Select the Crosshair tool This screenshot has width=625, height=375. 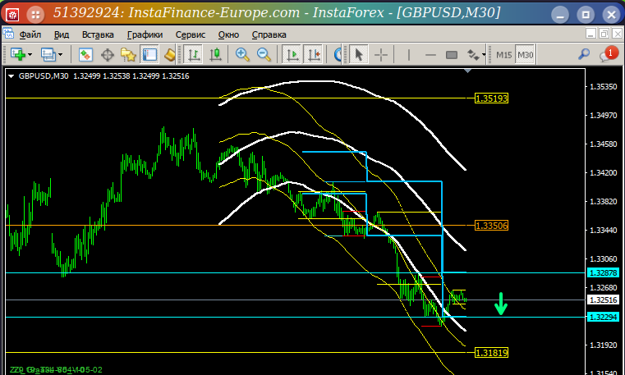pos(381,54)
